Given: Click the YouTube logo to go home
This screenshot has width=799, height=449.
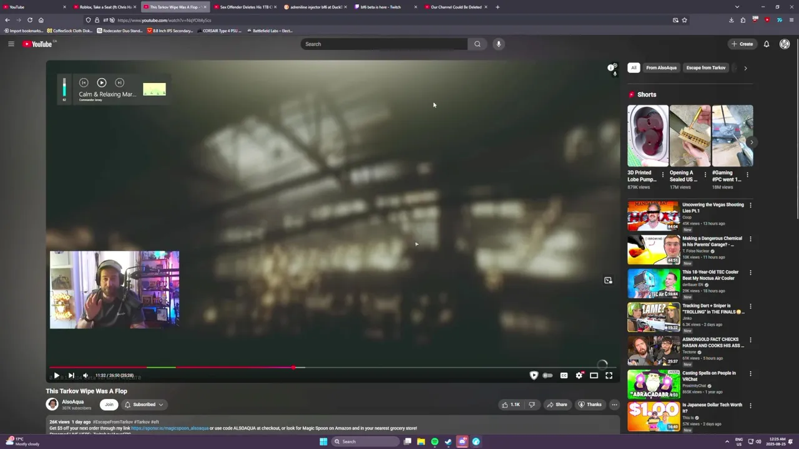Looking at the screenshot, I should coord(38,44).
